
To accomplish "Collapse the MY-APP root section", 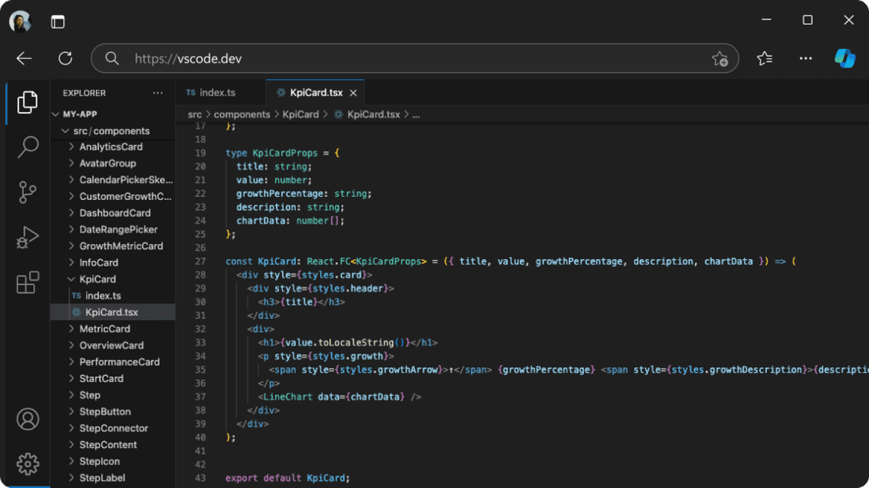I will coord(79,114).
